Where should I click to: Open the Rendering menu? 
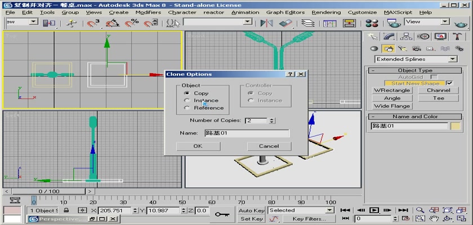(x=326, y=12)
